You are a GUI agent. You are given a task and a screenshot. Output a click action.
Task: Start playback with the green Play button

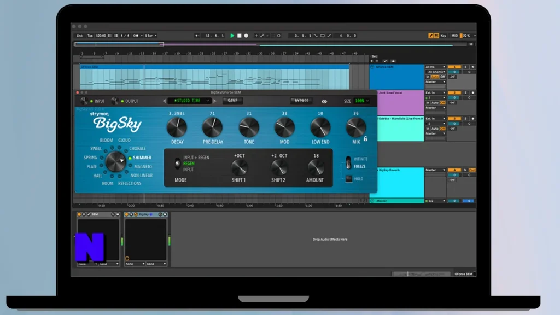coord(232,36)
